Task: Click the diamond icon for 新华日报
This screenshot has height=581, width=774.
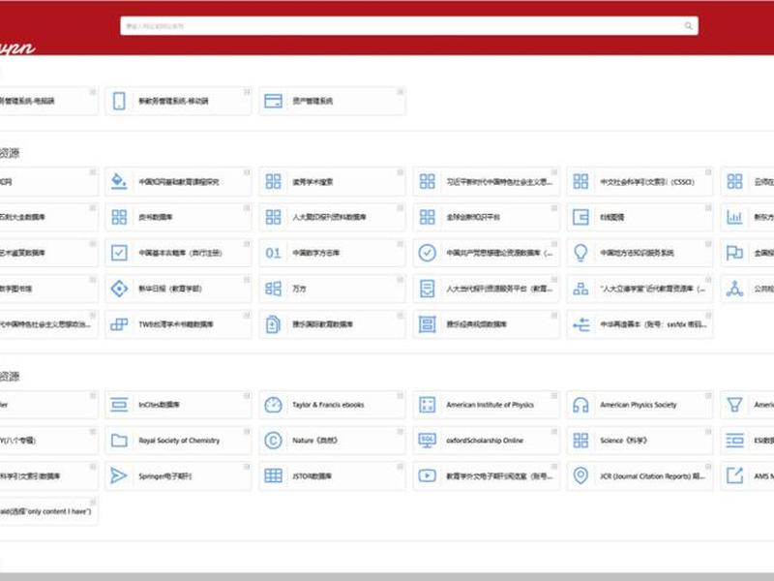Action: click(119, 289)
